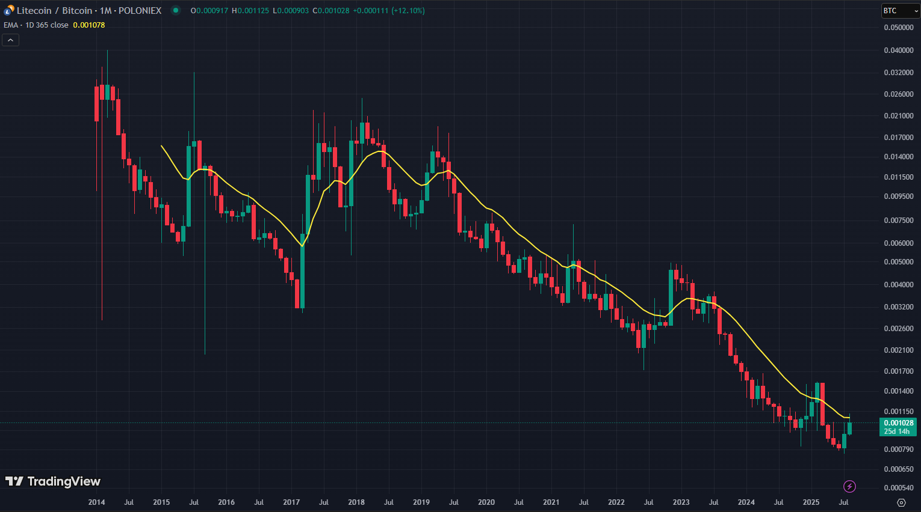Click the 0.003200 price axis label
This screenshot has height=512, width=921.
point(899,307)
